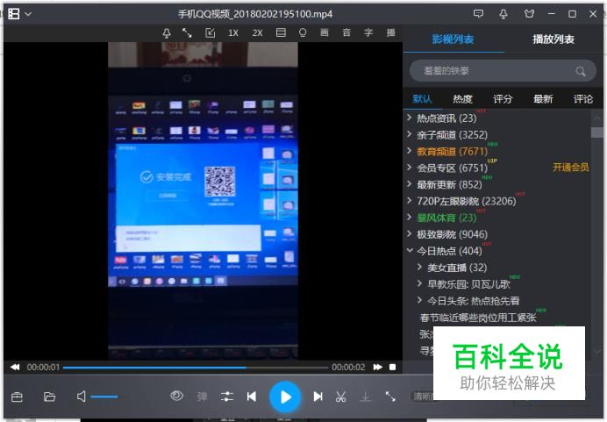607x422 pixels.
Task: Expand the 暴风体育 (23) category
Action: (410, 218)
